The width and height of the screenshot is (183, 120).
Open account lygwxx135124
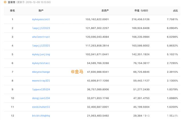click(x=41, y=90)
